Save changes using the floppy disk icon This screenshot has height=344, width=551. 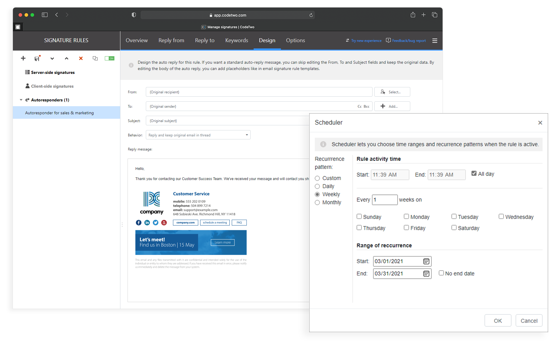tap(37, 58)
